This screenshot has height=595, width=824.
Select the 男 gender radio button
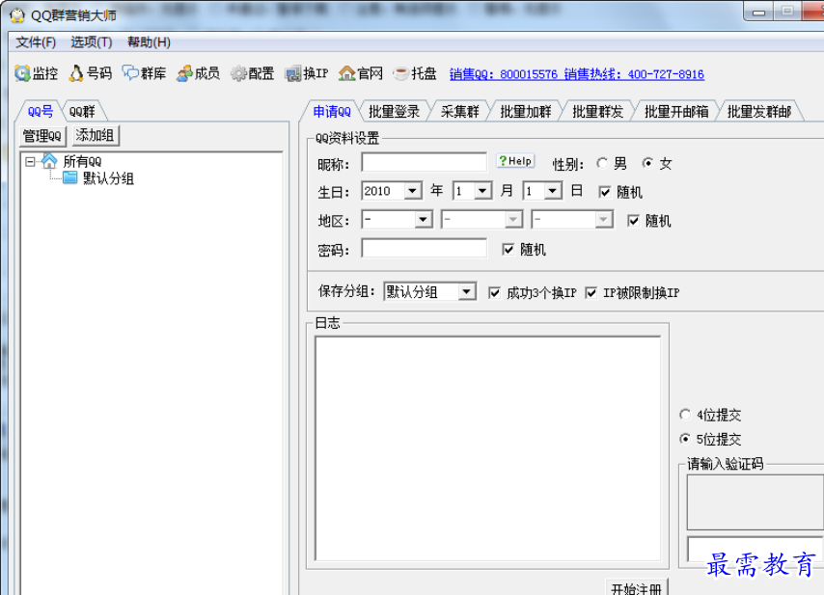(x=602, y=163)
